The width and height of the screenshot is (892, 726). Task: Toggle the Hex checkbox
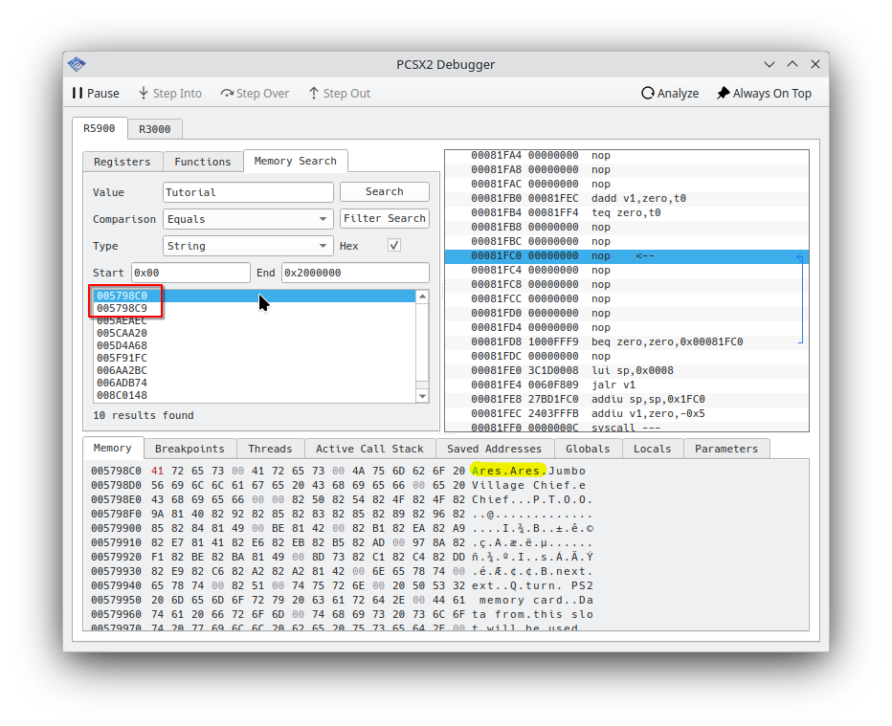click(x=393, y=245)
